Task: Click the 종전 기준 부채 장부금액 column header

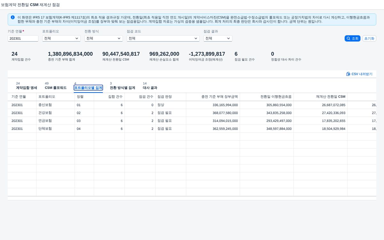Action: [x=213, y=97]
